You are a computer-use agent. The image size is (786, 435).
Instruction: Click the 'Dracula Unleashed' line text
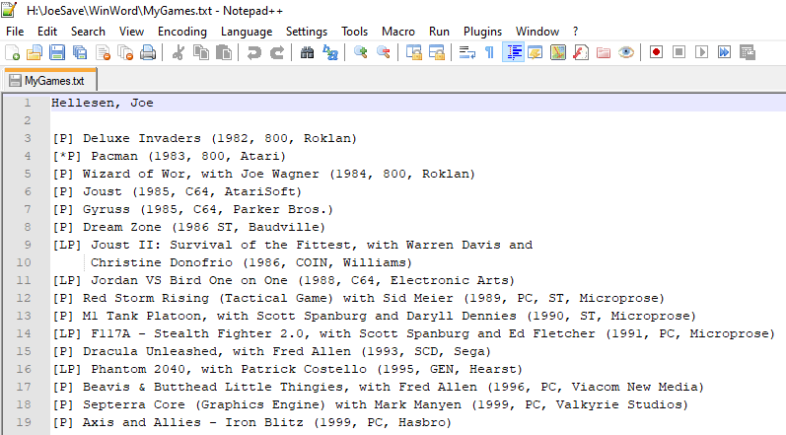point(271,351)
